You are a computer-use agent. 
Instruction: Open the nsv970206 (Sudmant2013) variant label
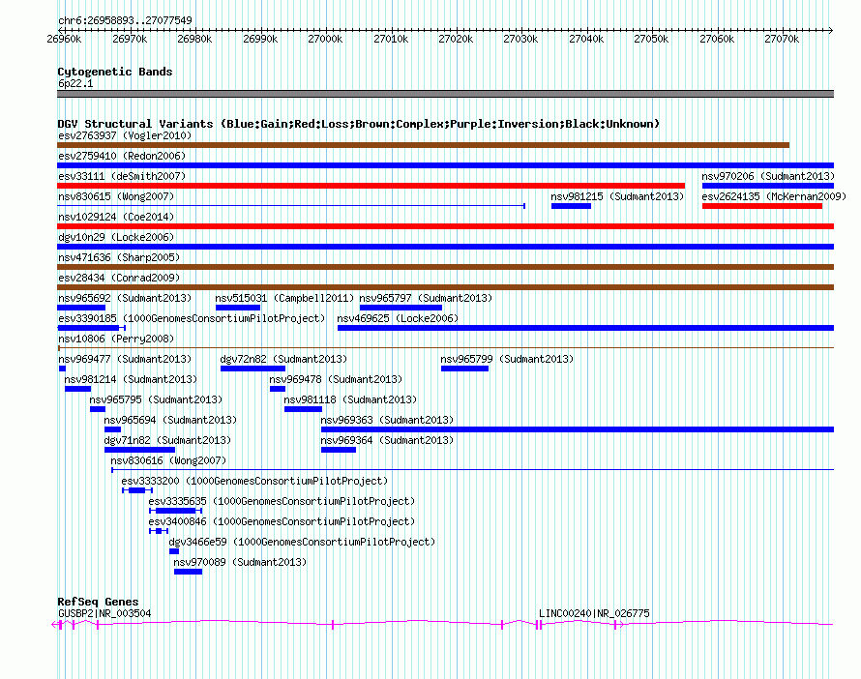pos(768,176)
